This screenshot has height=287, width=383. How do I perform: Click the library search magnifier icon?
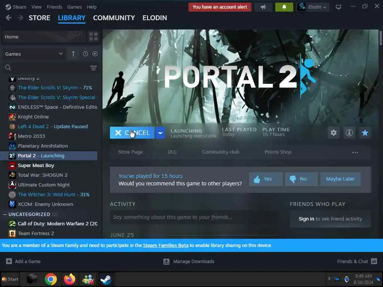8,68
